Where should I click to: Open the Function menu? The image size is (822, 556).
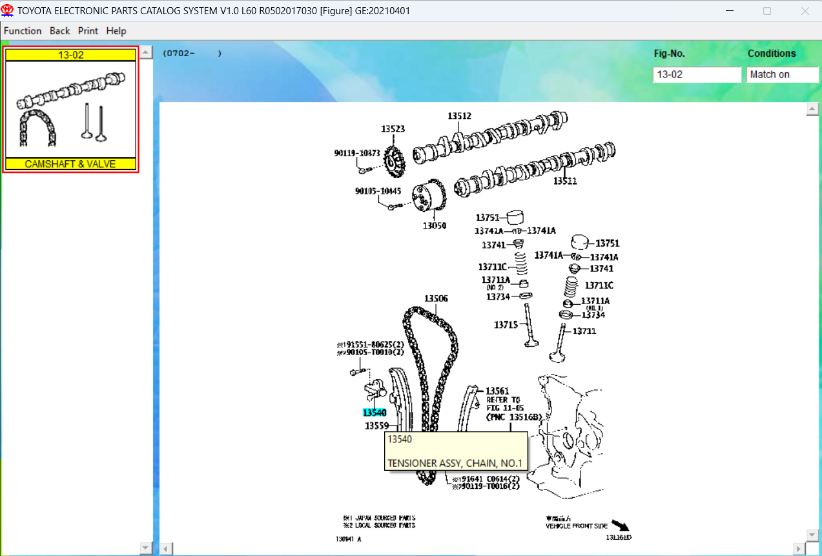(x=23, y=31)
